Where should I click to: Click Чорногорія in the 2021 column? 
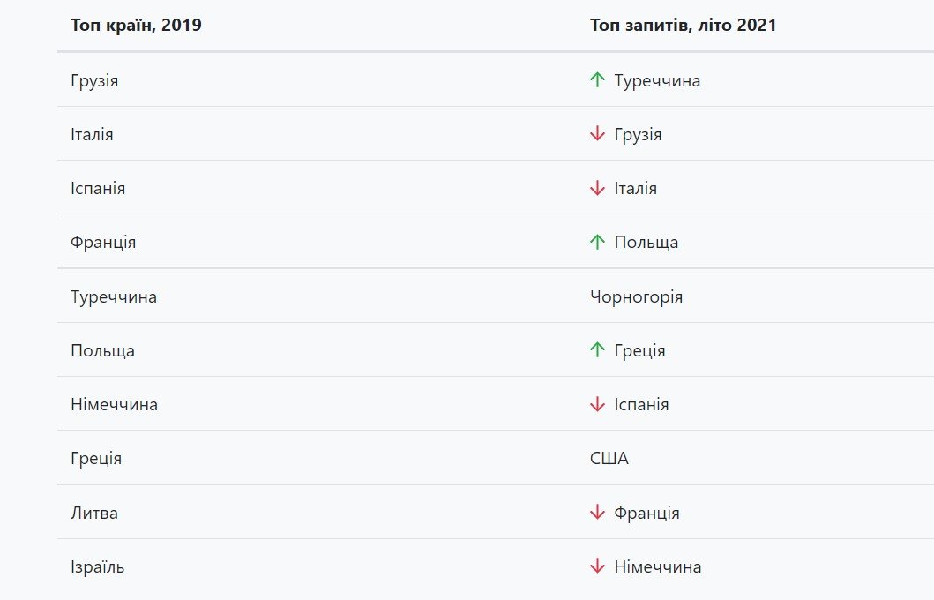[x=636, y=296]
